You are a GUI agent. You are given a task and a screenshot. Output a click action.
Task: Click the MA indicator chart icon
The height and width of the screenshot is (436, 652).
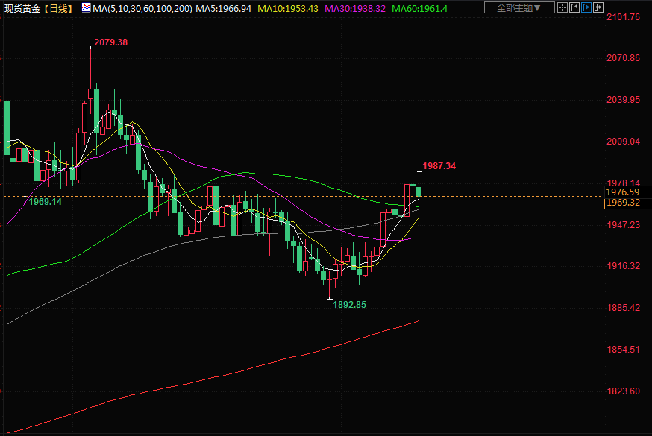point(86,8)
